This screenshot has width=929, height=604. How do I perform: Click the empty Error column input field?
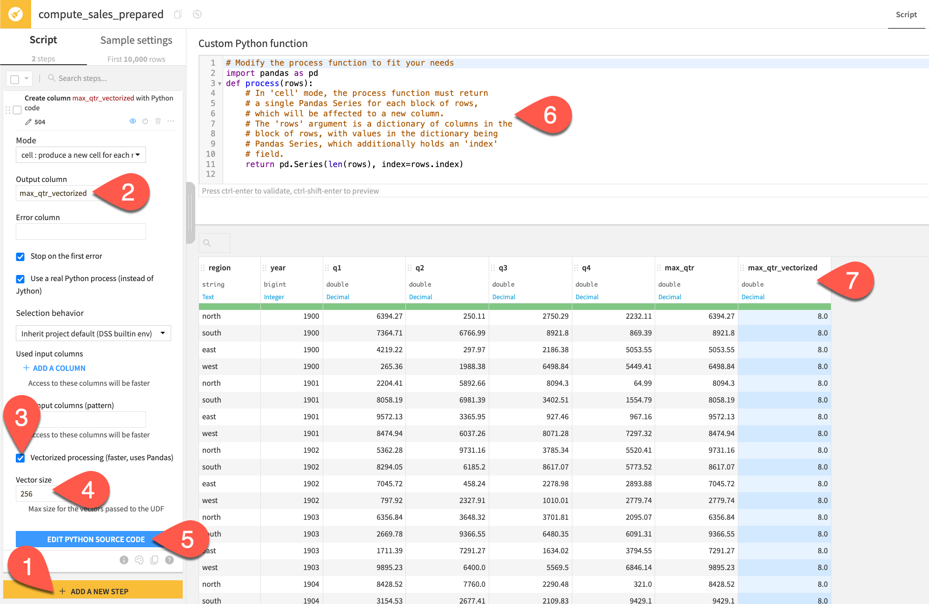(81, 232)
